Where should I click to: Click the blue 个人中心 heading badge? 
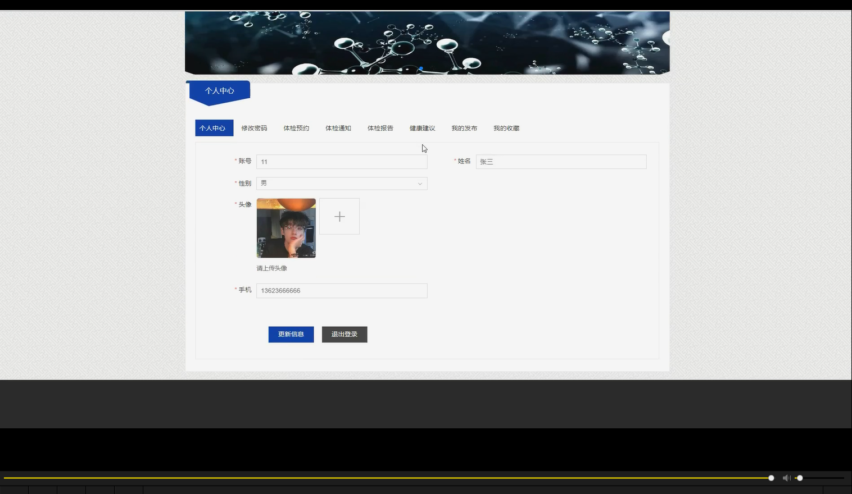220,92
